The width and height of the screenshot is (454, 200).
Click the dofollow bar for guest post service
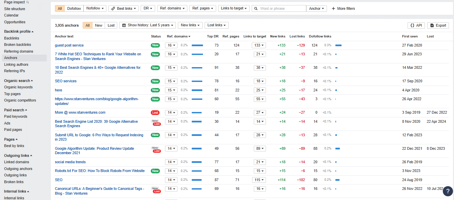tap(338, 45)
